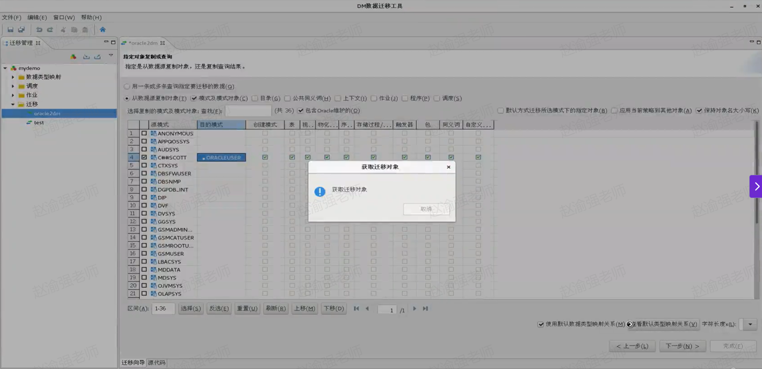Click 上一步(L) button
The image size is (762, 369).
632,346
